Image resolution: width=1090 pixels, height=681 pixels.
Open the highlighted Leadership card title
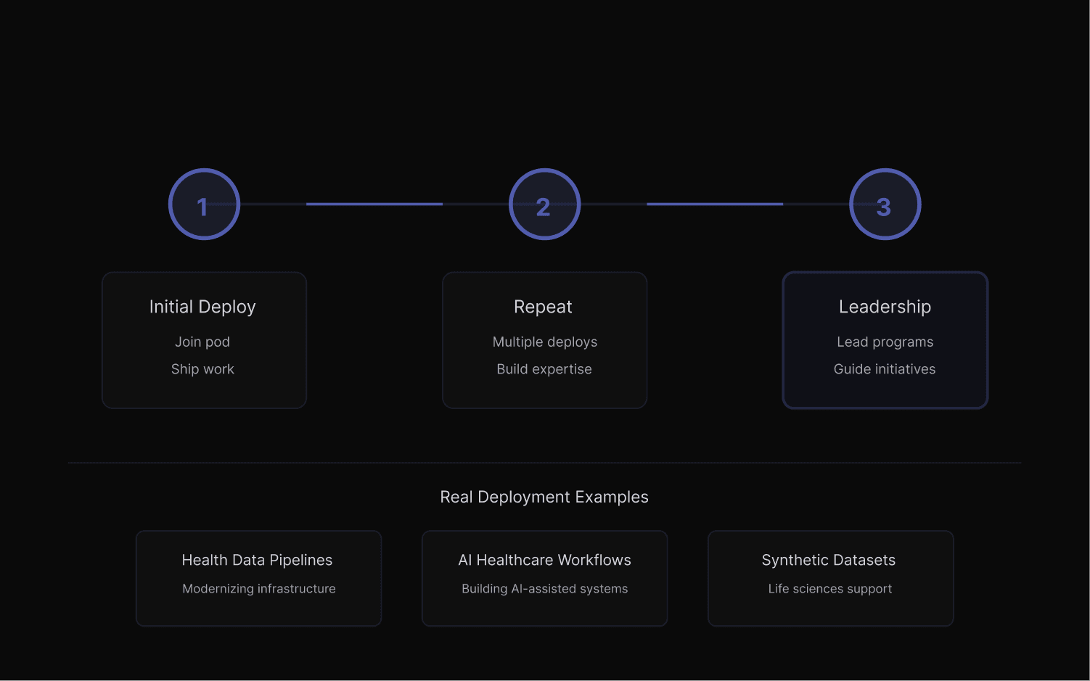885,307
